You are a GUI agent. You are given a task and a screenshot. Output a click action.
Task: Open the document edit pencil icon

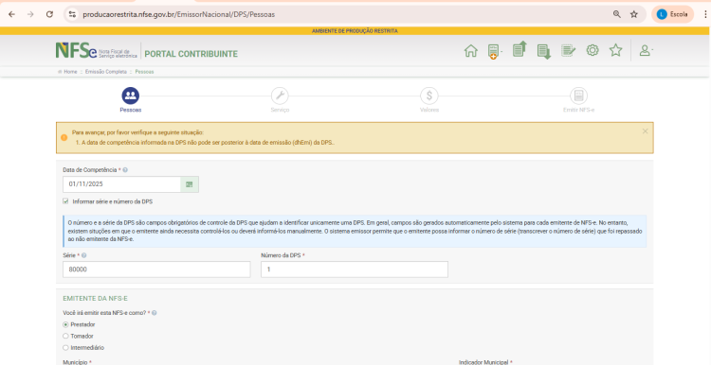coord(568,50)
